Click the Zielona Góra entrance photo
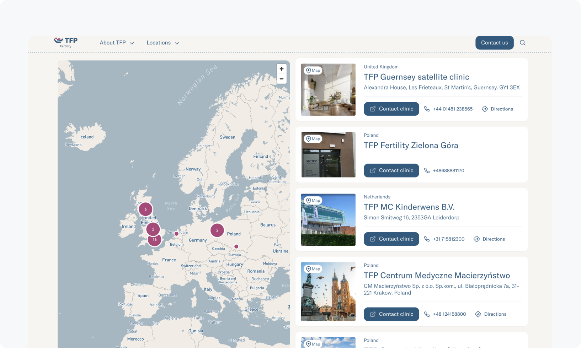Screen dimensions: 581x348 click(328, 155)
